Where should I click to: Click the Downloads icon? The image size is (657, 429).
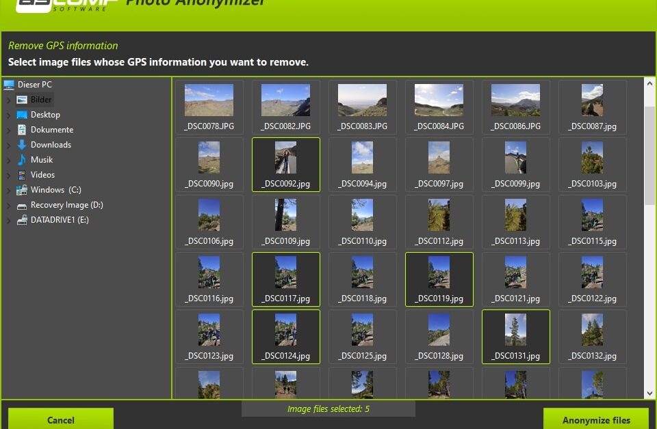click(23, 144)
